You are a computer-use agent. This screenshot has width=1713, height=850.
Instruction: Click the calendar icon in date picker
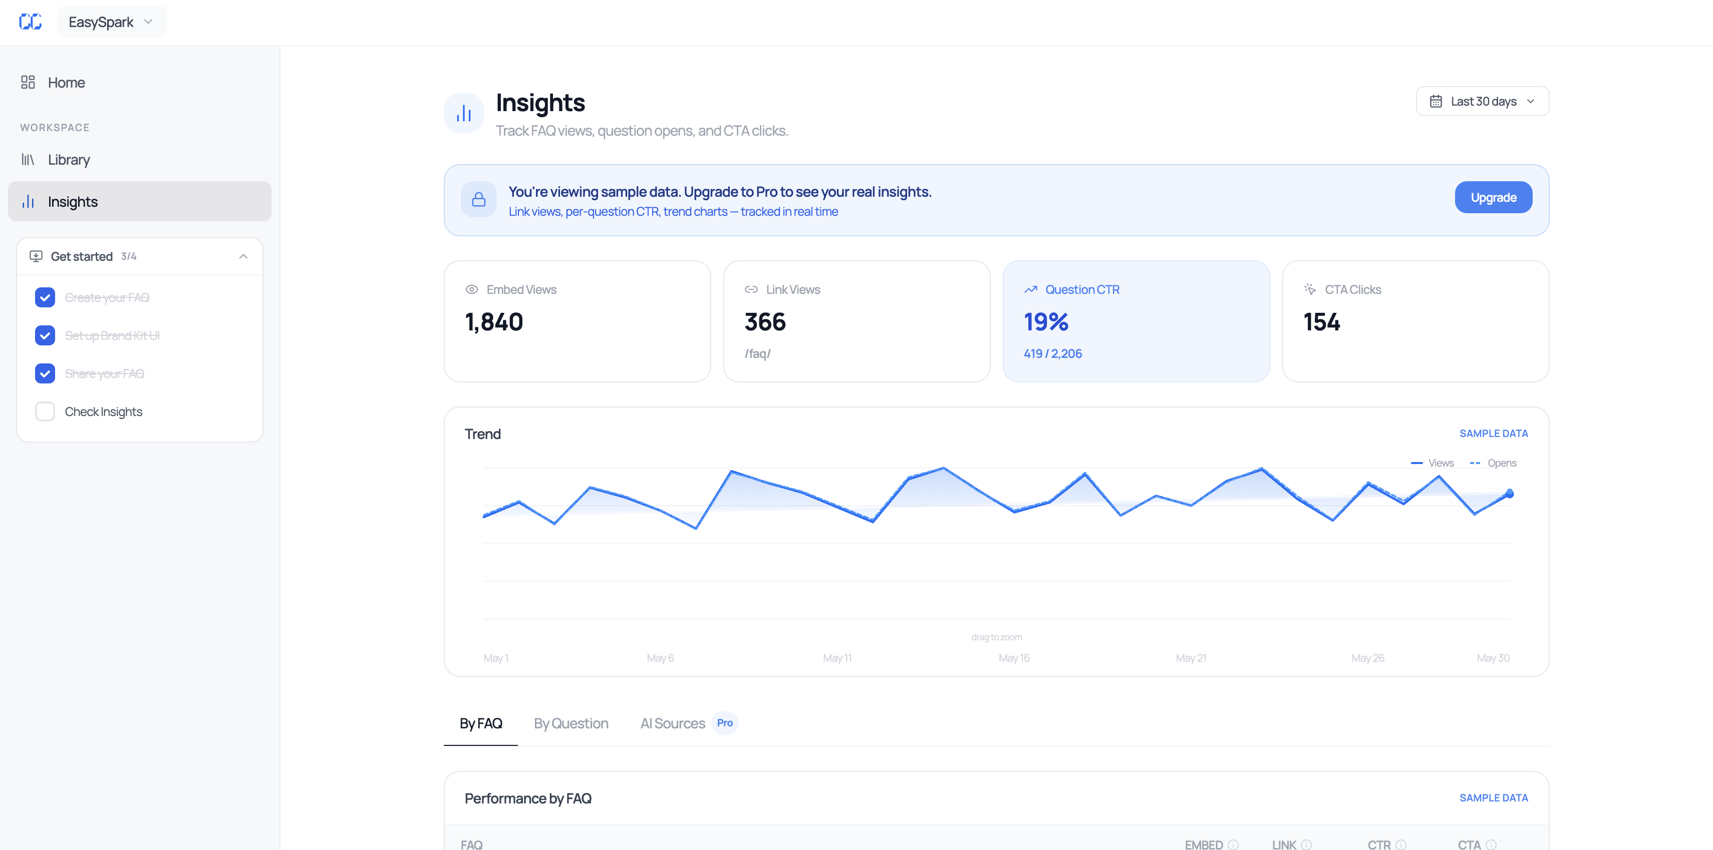coord(1436,101)
